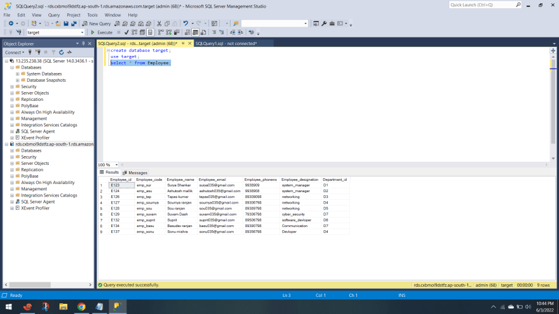
Task: Expand the Database Snapshots node
Action: coord(18,80)
